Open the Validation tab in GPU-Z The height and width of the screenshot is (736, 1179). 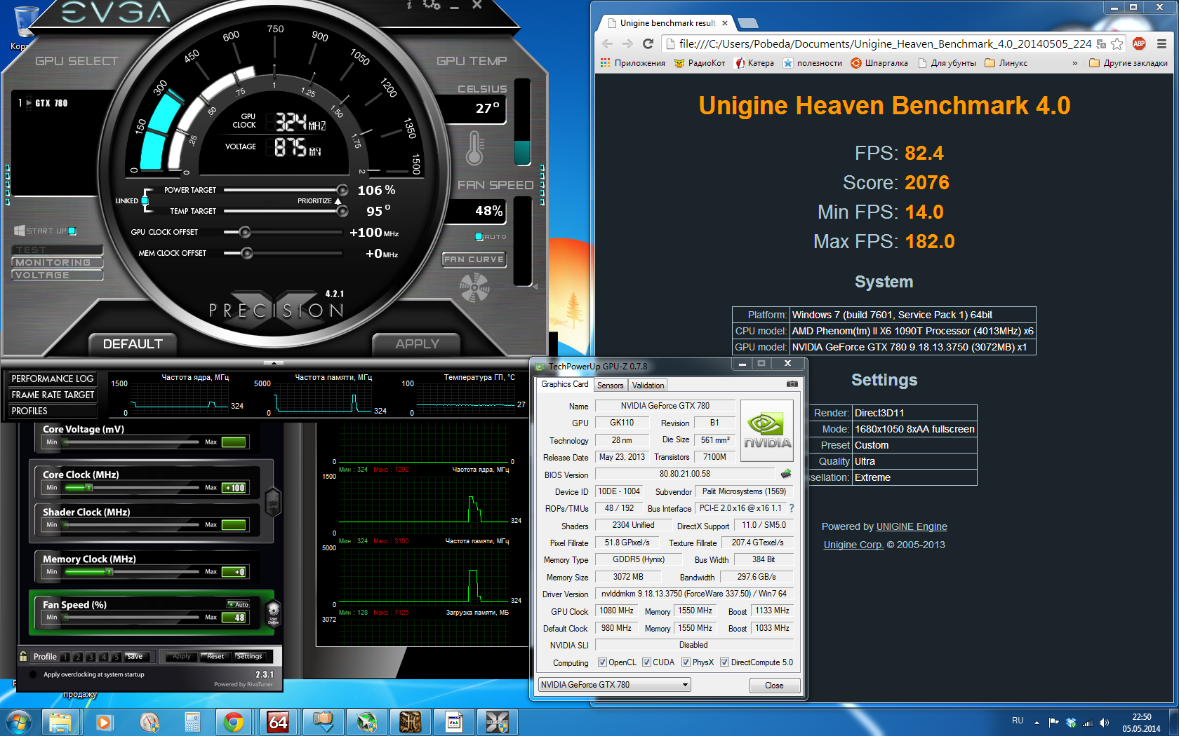647,386
